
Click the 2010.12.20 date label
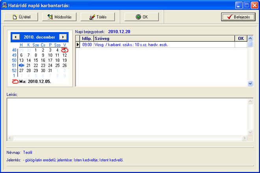coord(119,31)
